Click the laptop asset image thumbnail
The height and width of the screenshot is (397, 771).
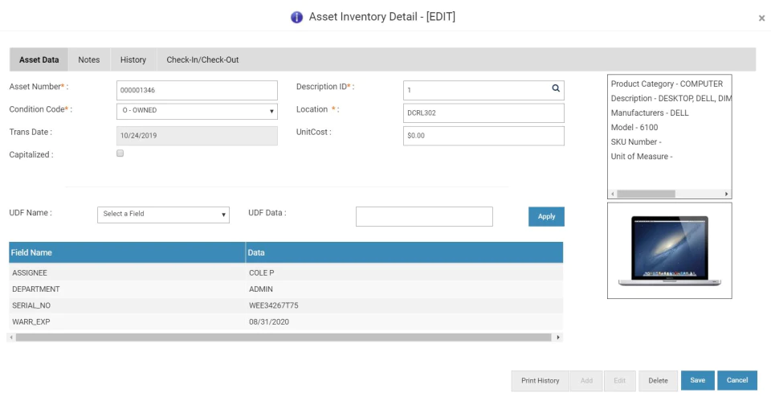[x=669, y=251]
